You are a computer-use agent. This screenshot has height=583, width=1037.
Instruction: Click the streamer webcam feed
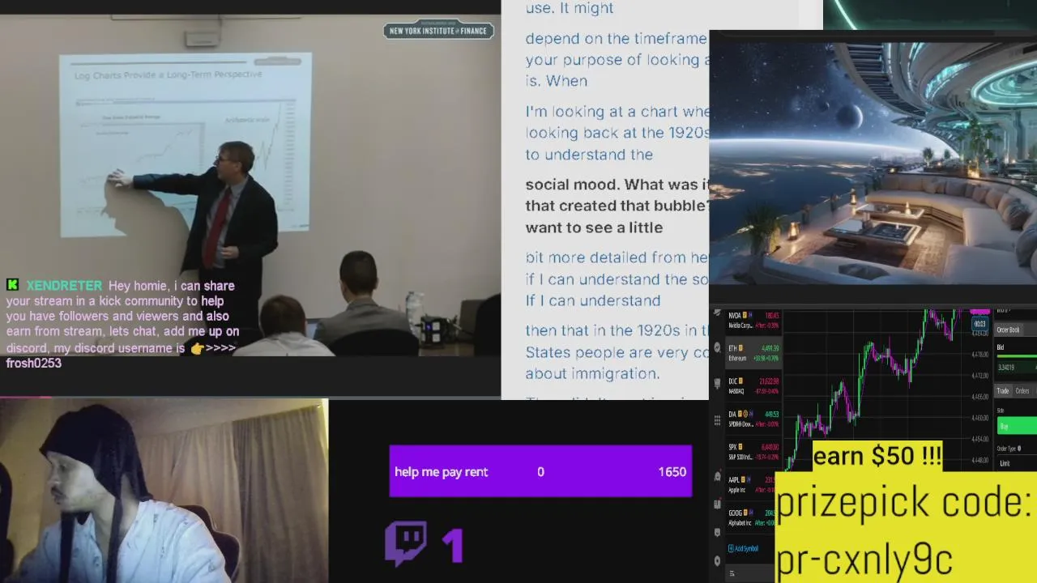coord(164,491)
